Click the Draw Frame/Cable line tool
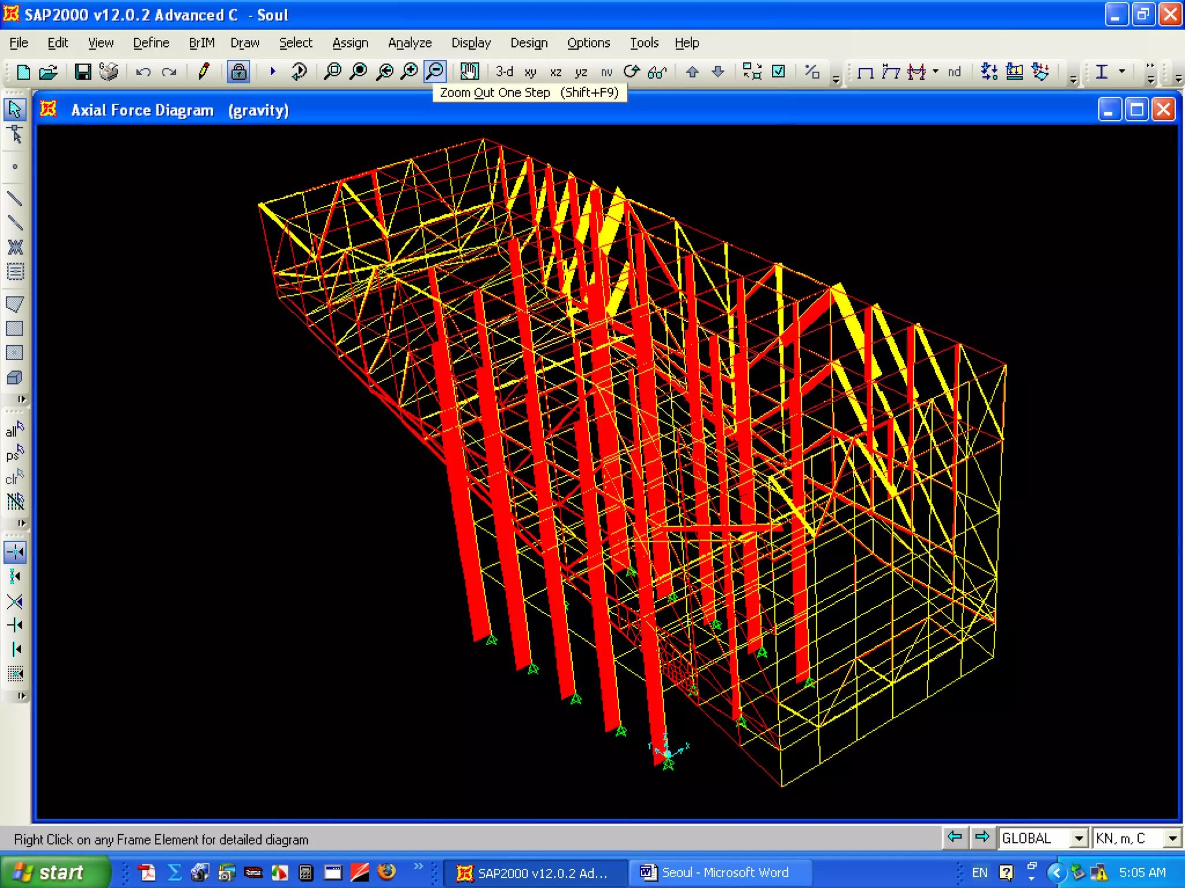 tap(15, 199)
